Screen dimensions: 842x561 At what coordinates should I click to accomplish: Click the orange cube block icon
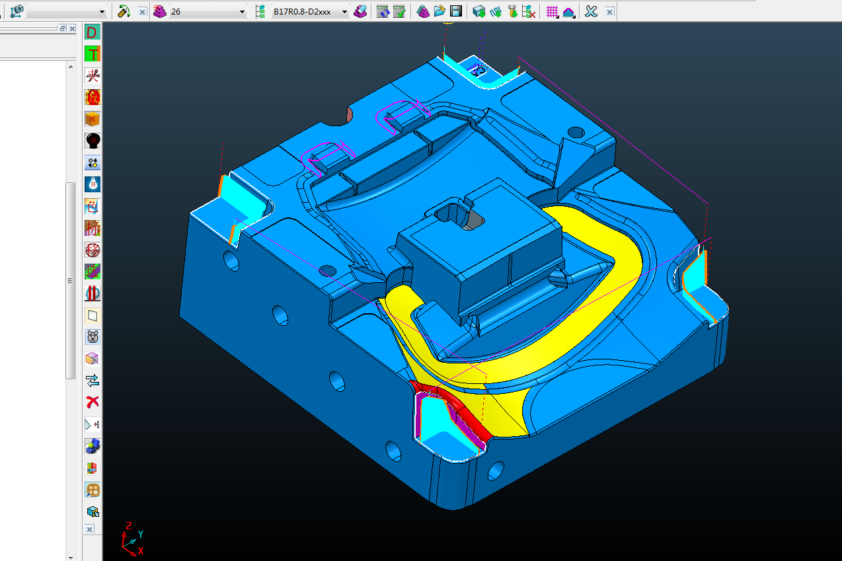click(93, 120)
